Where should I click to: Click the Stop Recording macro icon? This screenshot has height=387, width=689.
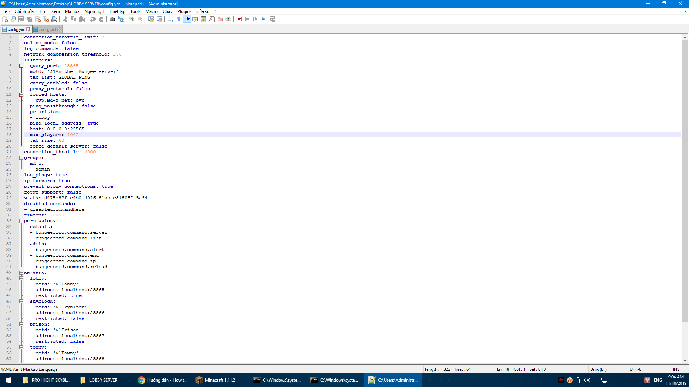[x=248, y=19]
